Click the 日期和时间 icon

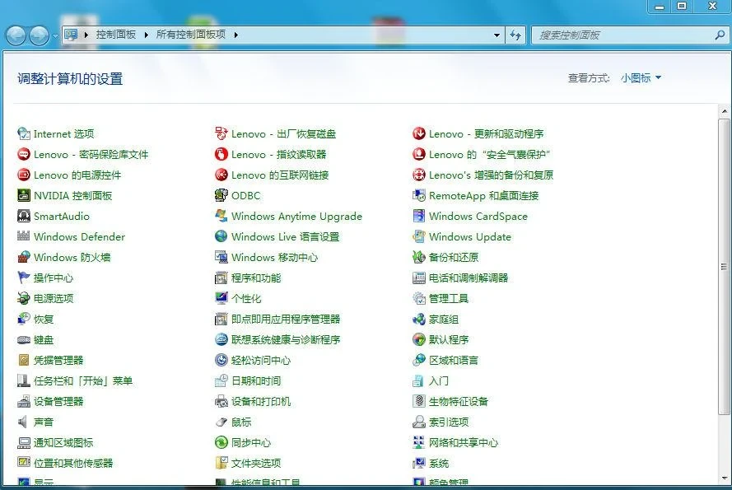221,380
